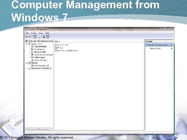Click the Event Viewer icon in tree
Viewport: 187px width, 140px height.
(32, 49)
